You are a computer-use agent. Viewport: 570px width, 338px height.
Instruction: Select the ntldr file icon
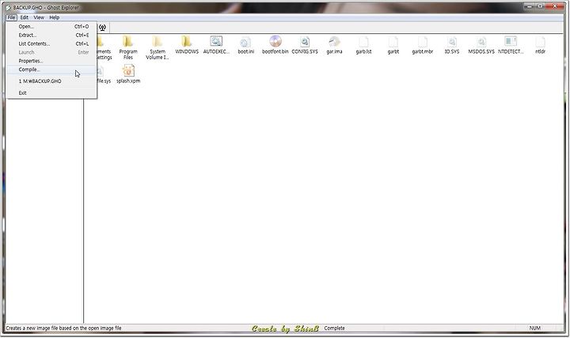click(540, 42)
